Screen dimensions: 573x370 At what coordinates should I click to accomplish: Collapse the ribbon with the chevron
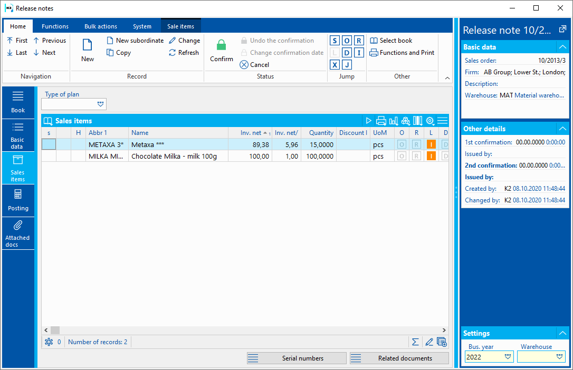click(447, 78)
